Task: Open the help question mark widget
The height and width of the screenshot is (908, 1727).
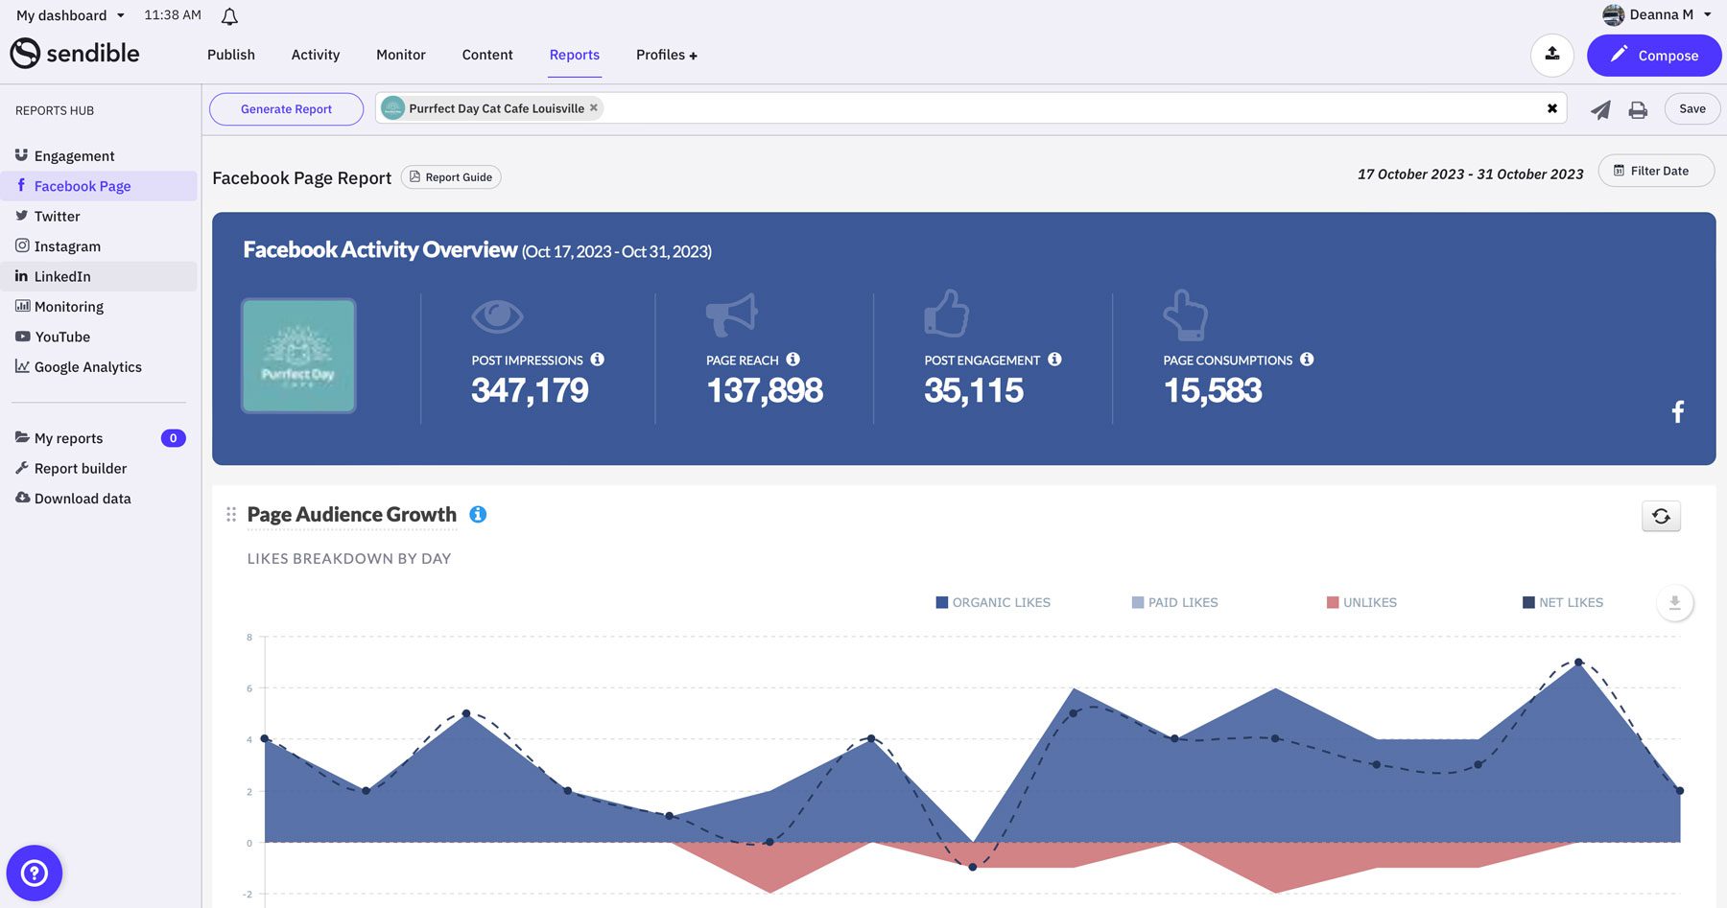Action: click(34, 873)
